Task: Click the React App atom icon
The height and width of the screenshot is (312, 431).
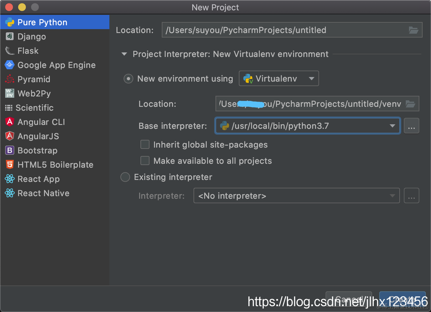Action: point(10,179)
